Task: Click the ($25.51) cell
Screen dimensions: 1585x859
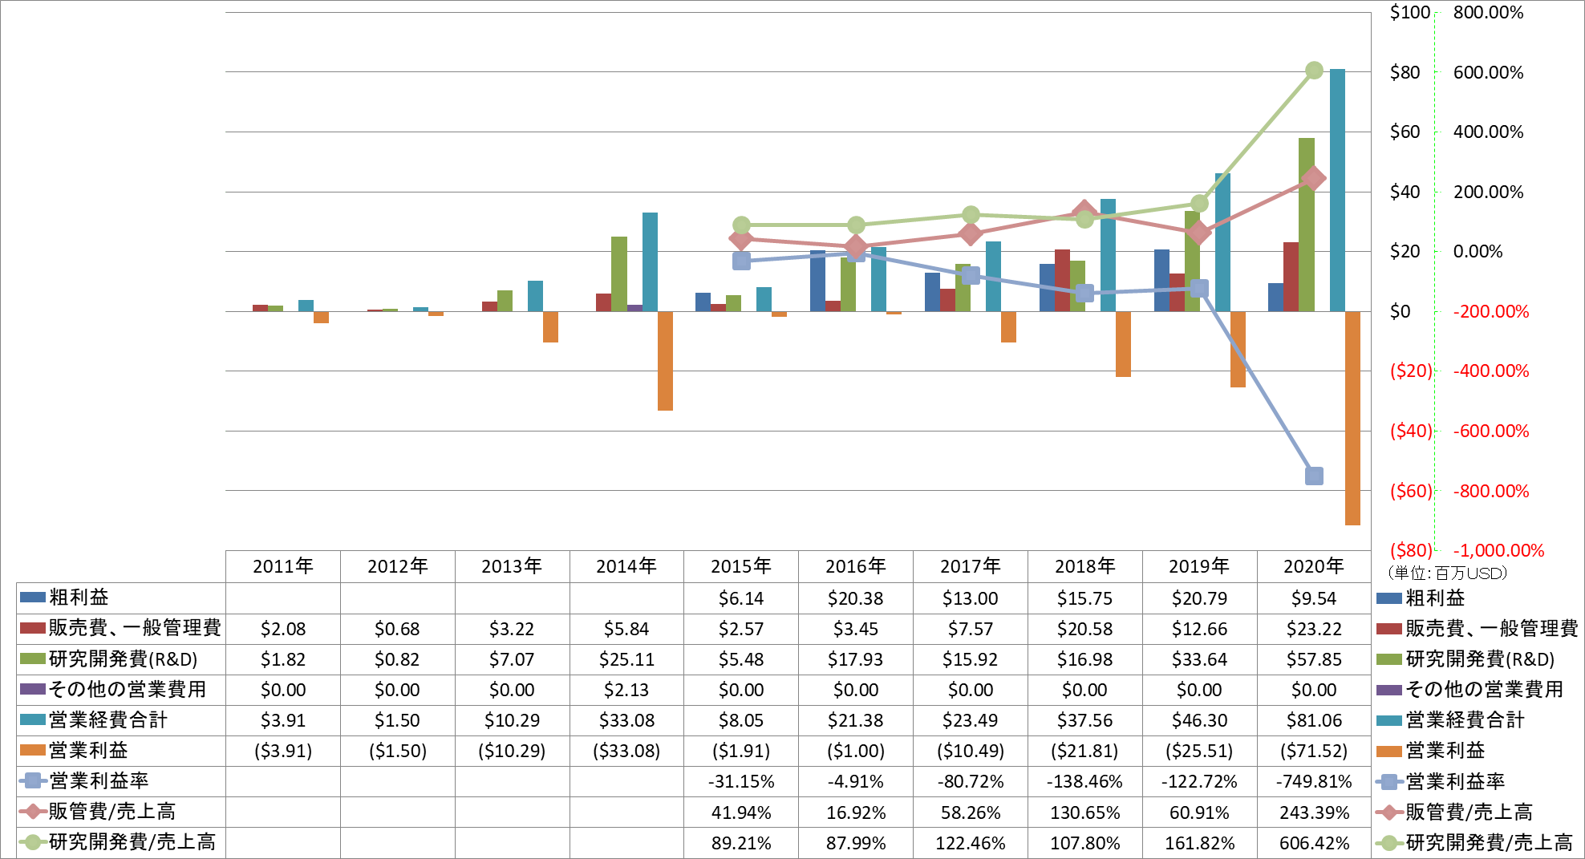Action: pyautogui.click(x=1199, y=751)
